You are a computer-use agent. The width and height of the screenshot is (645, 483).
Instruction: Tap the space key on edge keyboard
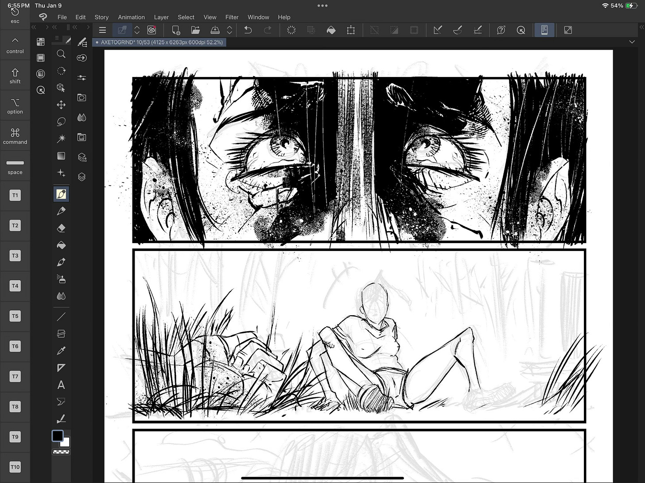point(15,167)
